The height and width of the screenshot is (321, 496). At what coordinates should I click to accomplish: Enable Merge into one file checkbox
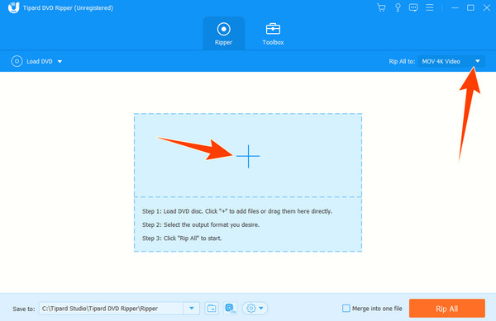click(x=346, y=309)
